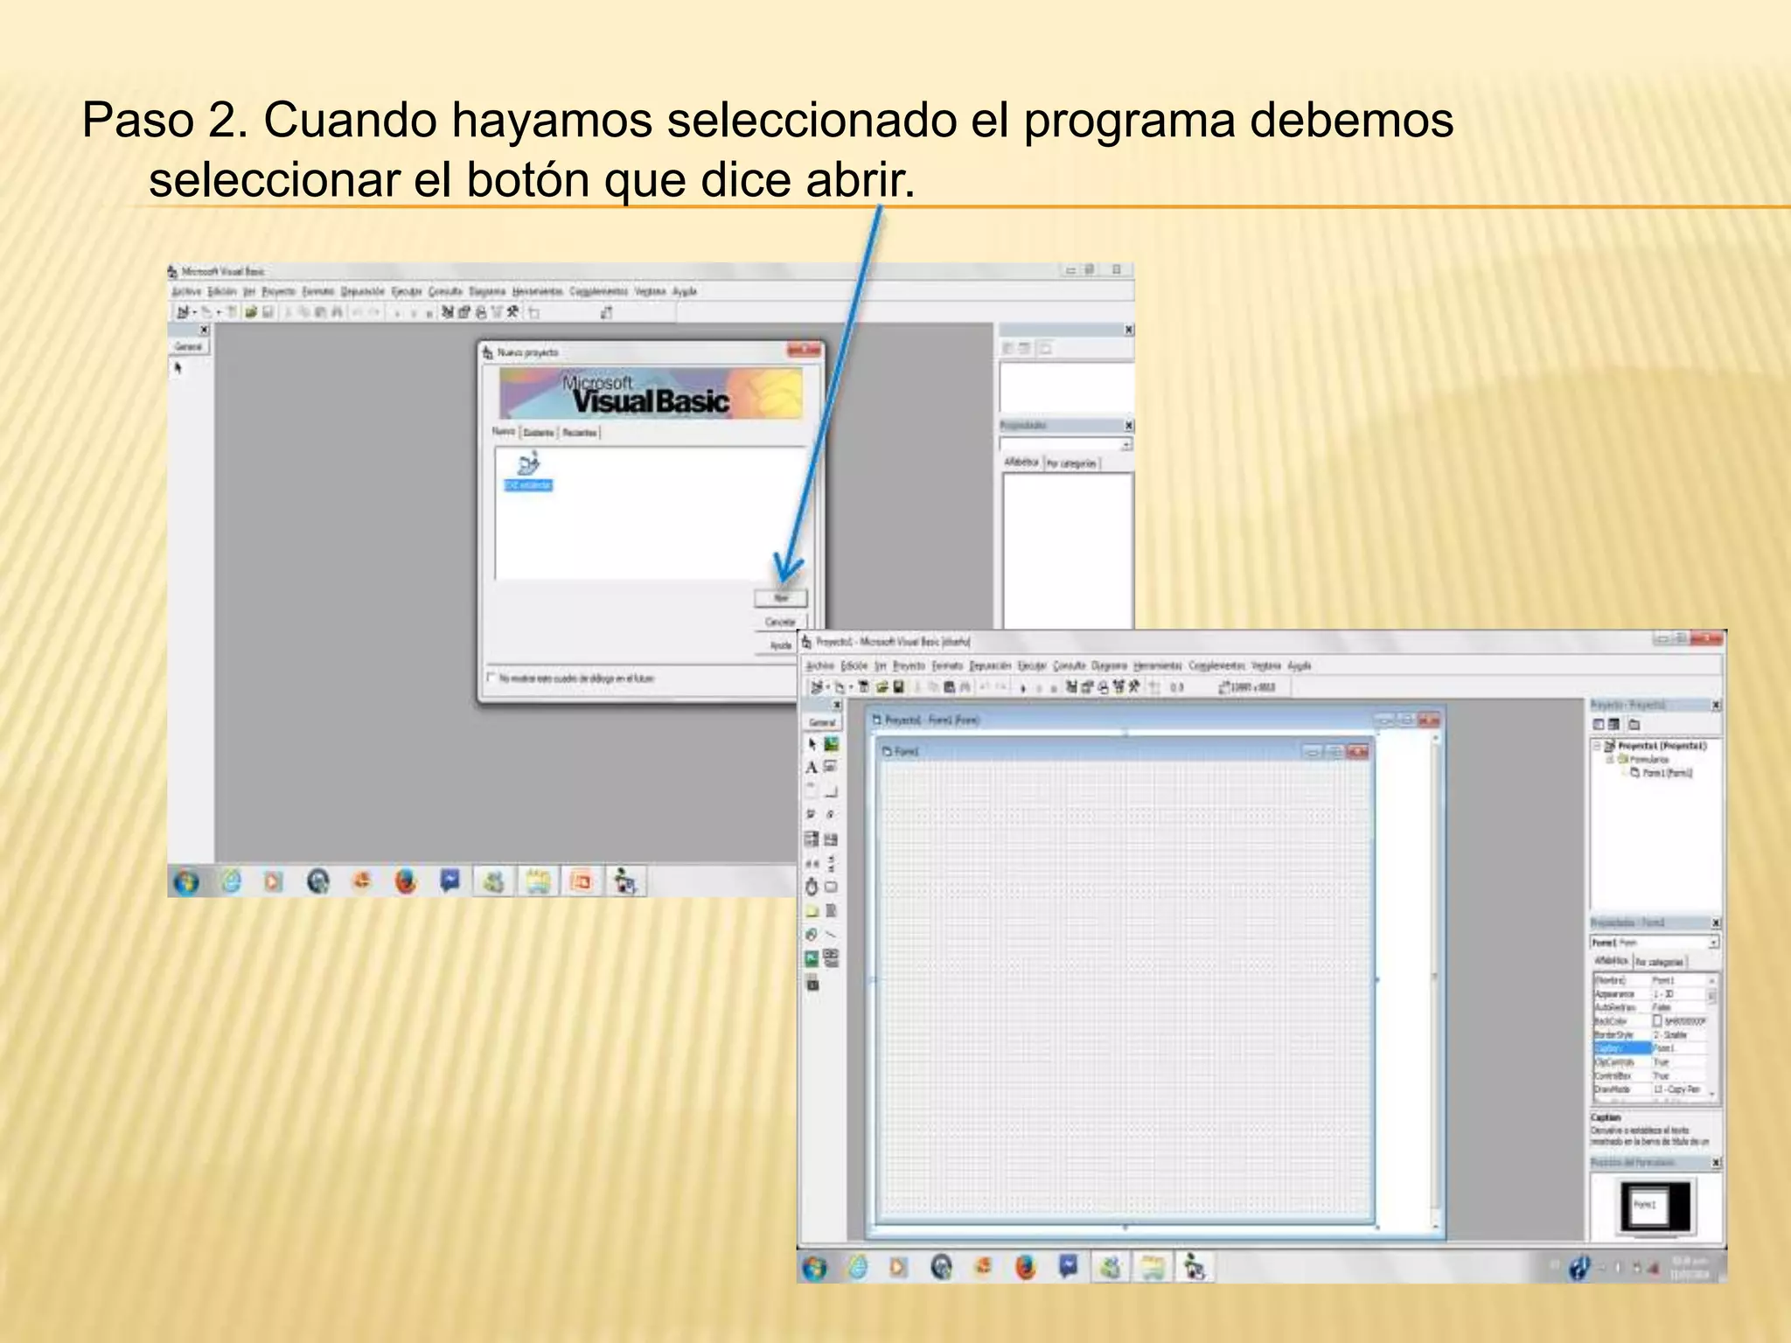The image size is (1791, 1343).
Task: Select the Label tool marked with letter A
Action: coord(812,768)
